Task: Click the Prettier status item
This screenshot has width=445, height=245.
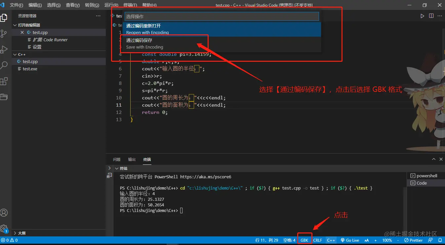Action: point(413,240)
